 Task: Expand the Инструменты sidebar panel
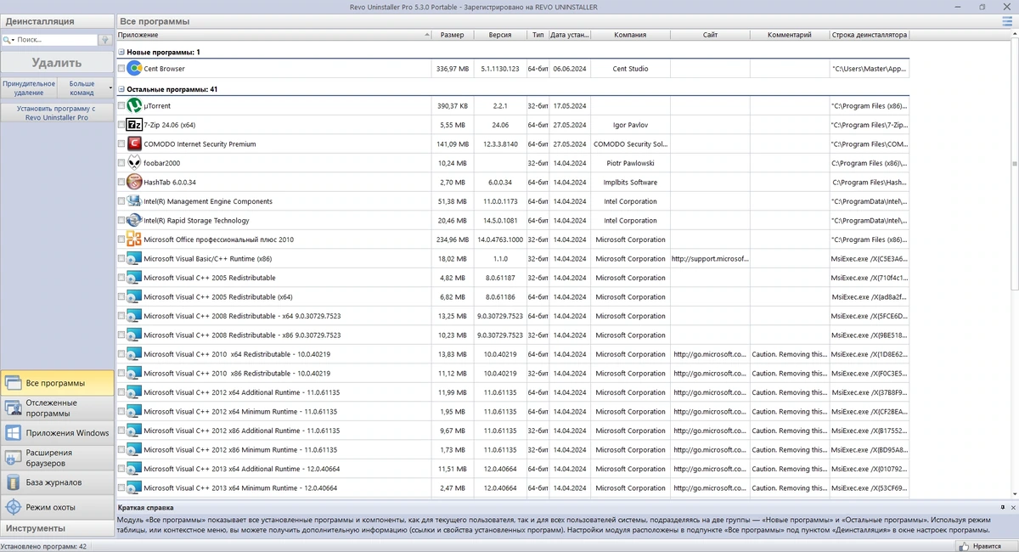coord(57,528)
